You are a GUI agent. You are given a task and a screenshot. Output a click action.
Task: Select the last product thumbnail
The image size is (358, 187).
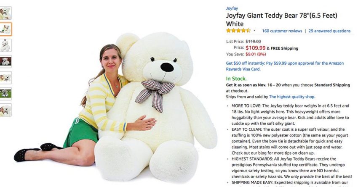(5, 110)
